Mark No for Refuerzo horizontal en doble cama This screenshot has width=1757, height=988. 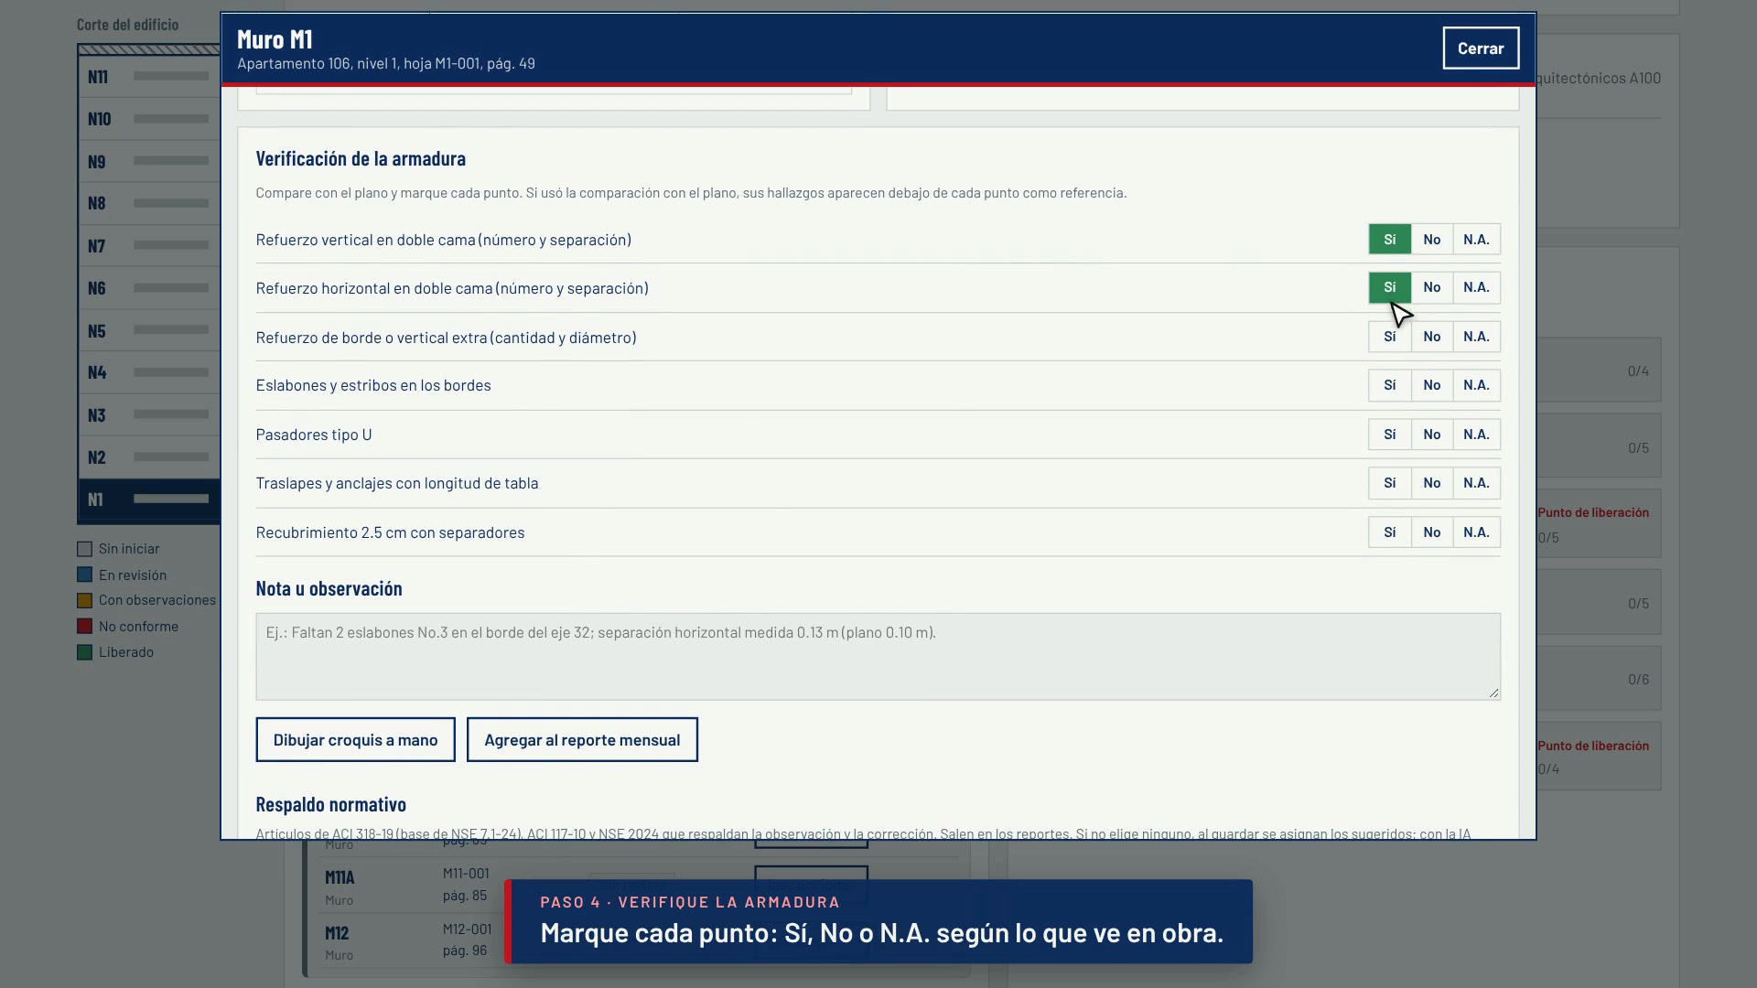pyautogui.click(x=1432, y=287)
